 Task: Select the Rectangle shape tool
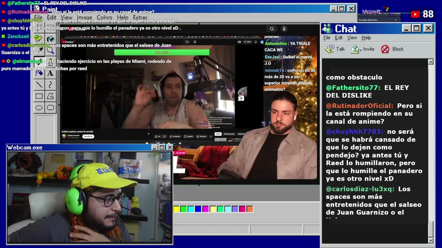coord(39,96)
